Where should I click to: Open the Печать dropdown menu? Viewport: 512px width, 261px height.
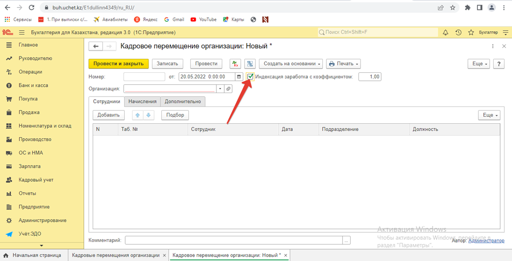coord(343,63)
